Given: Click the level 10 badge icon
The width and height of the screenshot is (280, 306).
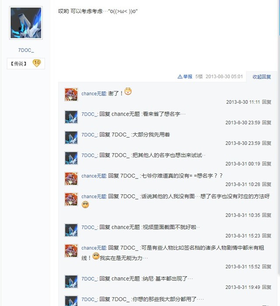Looking at the screenshot, I should pos(37,63).
